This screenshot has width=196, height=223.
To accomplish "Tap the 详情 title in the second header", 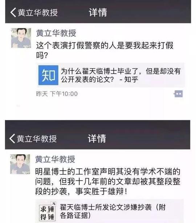I will pos(97,139).
